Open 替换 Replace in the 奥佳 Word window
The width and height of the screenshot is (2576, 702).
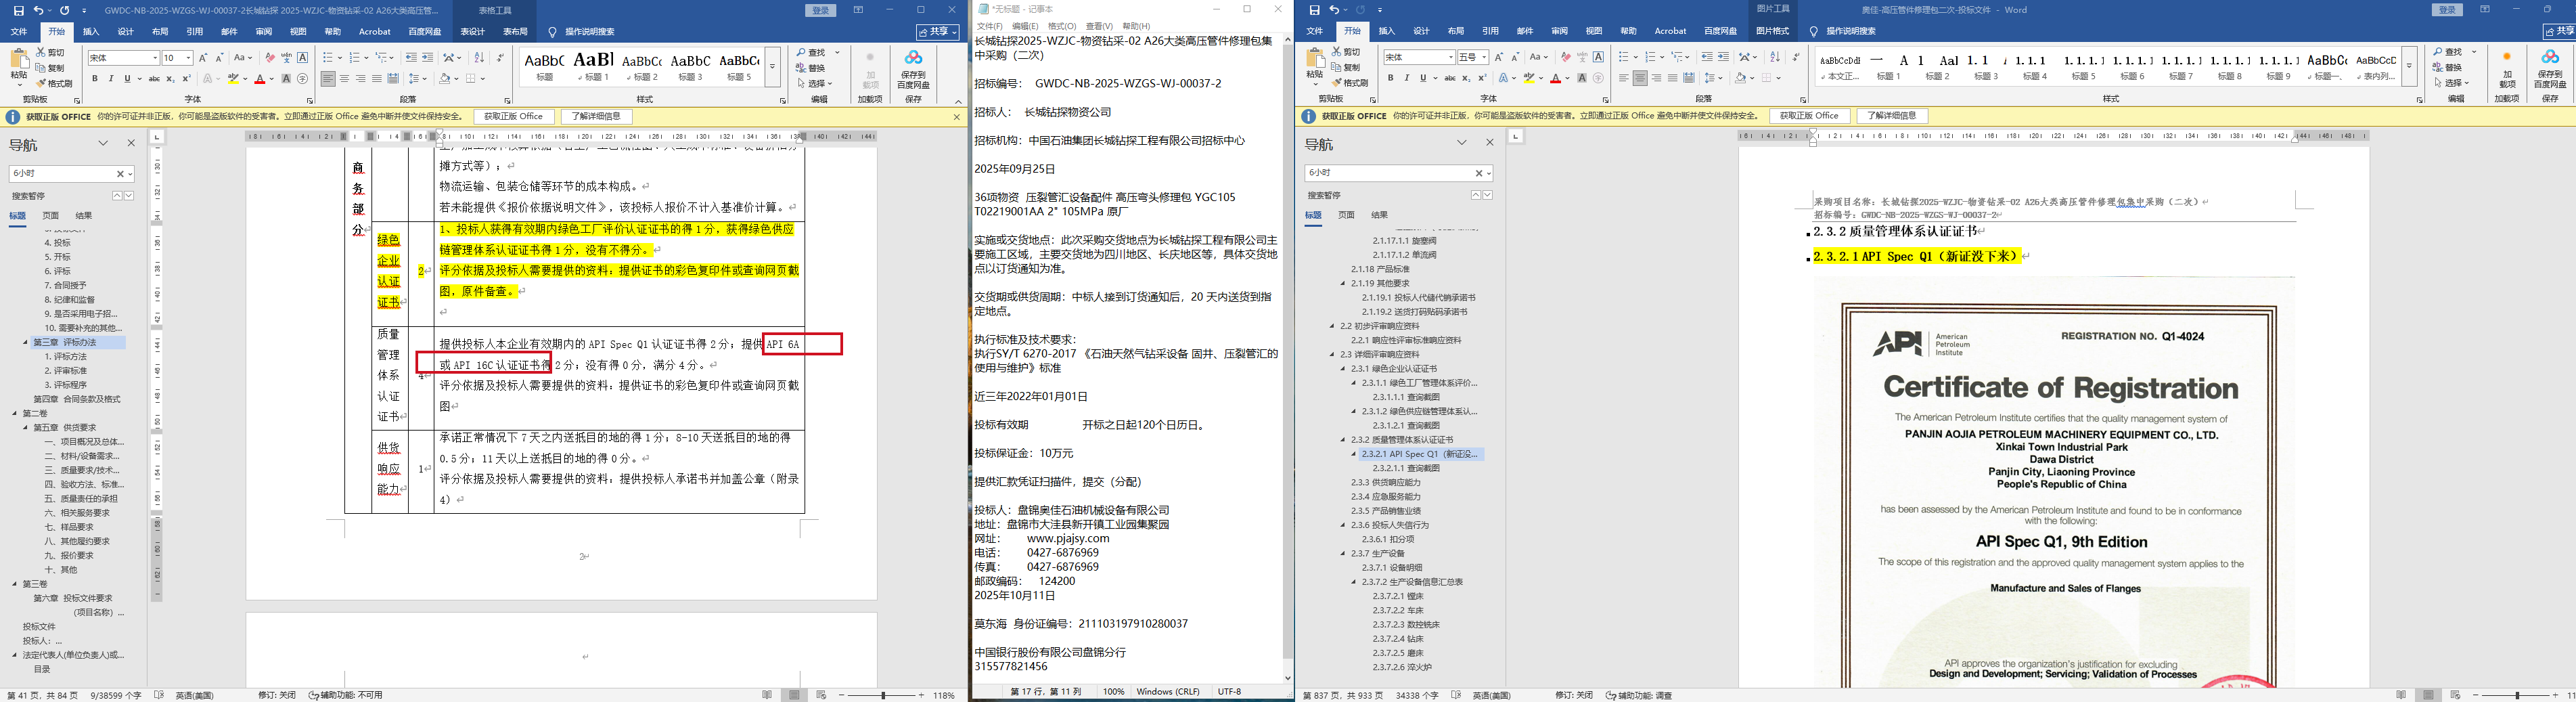(x=2448, y=67)
